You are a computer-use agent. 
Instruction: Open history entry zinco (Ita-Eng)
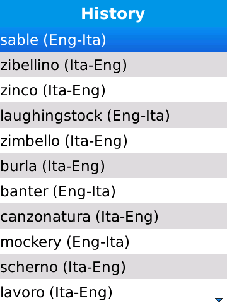pos(113,90)
